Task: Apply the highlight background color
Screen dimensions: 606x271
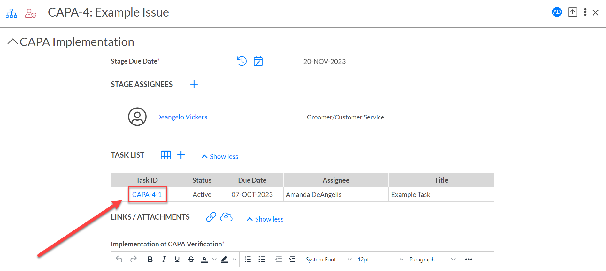Action: pos(225,259)
